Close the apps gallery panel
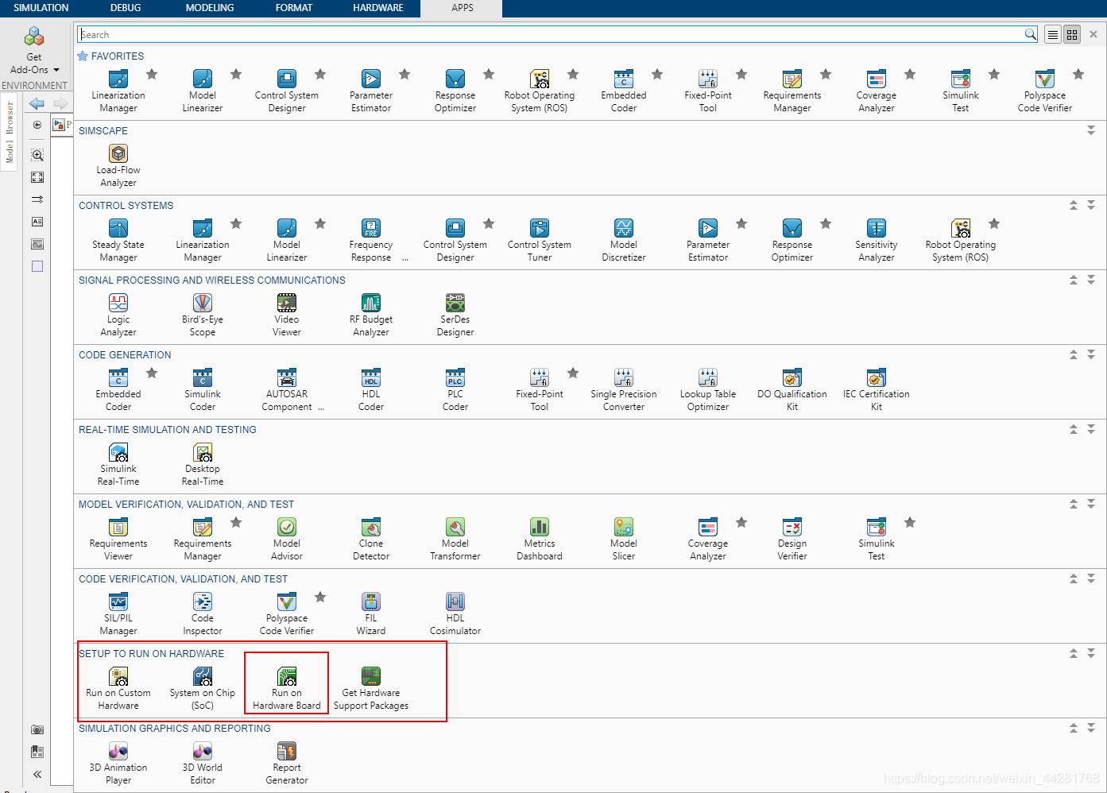 click(x=1093, y=35)
